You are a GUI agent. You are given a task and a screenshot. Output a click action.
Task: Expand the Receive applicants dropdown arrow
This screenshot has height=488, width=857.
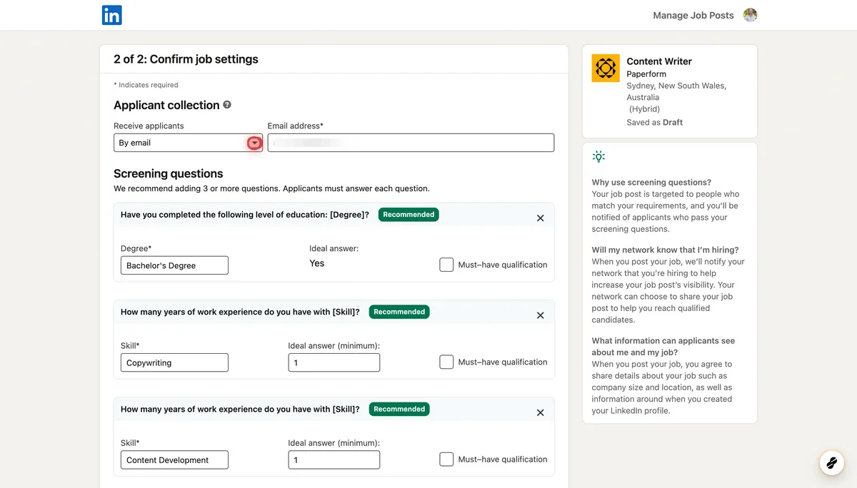pos(254,143)
